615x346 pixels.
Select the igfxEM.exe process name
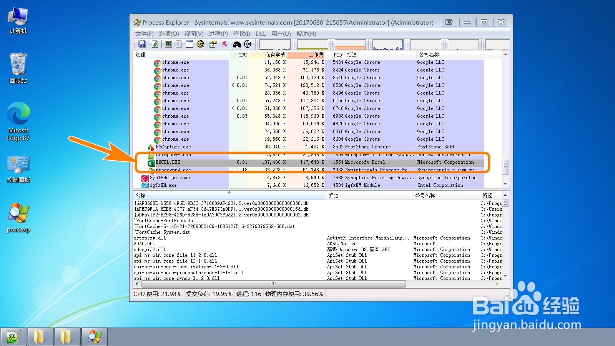tap(163, 185)
